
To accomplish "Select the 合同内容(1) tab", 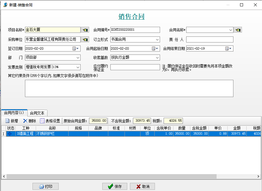I will tap(14, 113).
